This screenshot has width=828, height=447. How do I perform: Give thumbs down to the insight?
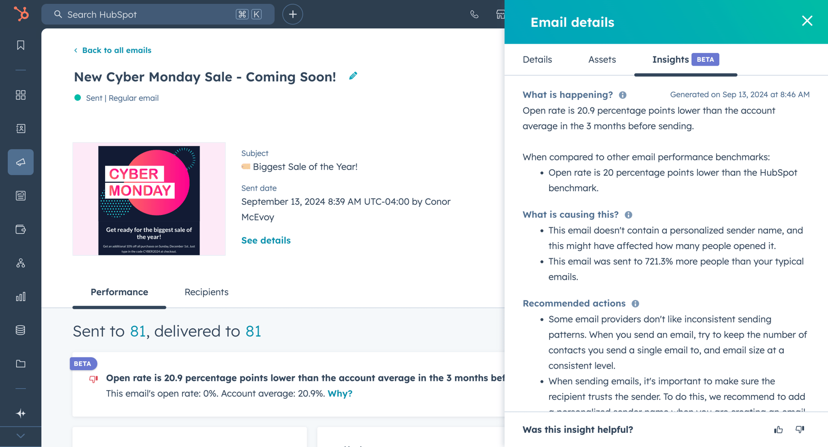(800, 429)
